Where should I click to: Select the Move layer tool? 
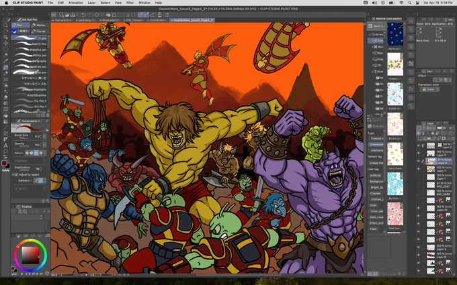coord(5,43)
